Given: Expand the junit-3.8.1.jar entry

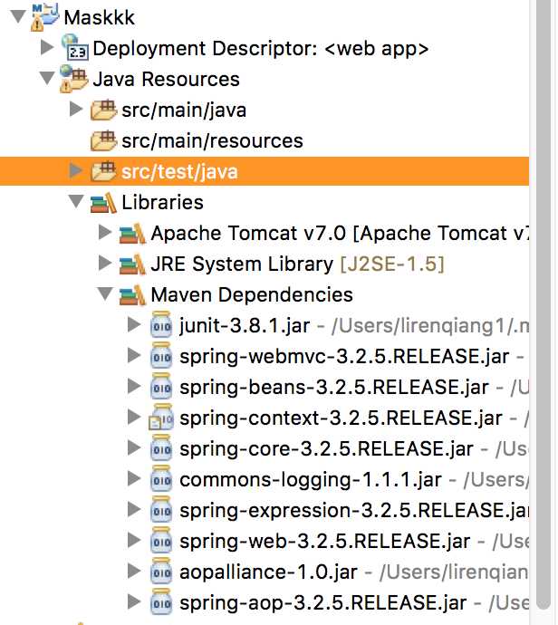Looking at the screenshot, I should [x=134, y=324].
